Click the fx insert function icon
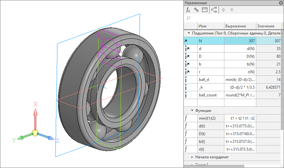Image resolution: width=284 pixels, height=168 pixels. (x=188, y=10)
